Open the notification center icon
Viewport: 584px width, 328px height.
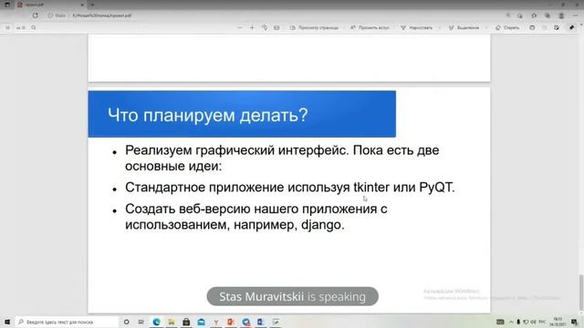click(574, 322)
